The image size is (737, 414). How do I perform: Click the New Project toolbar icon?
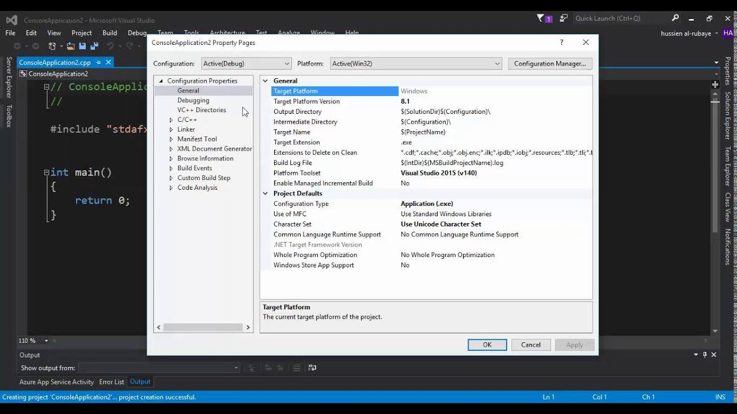(x=52, y=46)
